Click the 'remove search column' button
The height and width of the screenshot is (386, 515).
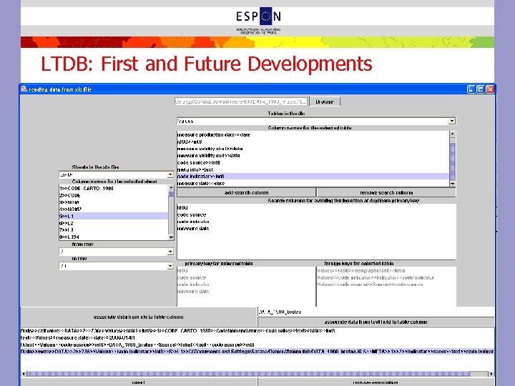[x=386, y=193]
